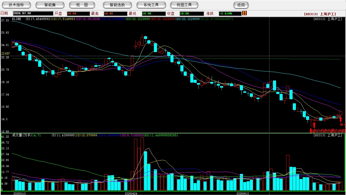
Task: Open the 技术指标 menu button
Action: pos(16,5)
